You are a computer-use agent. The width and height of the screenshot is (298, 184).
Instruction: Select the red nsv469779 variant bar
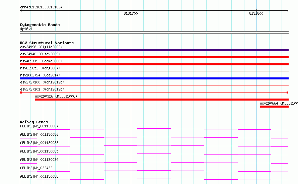pyautogui.click(x=154, y=64)
